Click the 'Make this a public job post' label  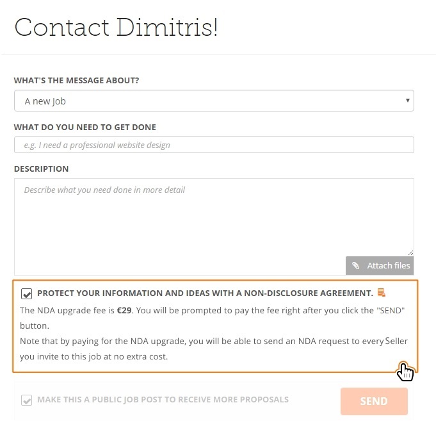click(x=163, y=400)
